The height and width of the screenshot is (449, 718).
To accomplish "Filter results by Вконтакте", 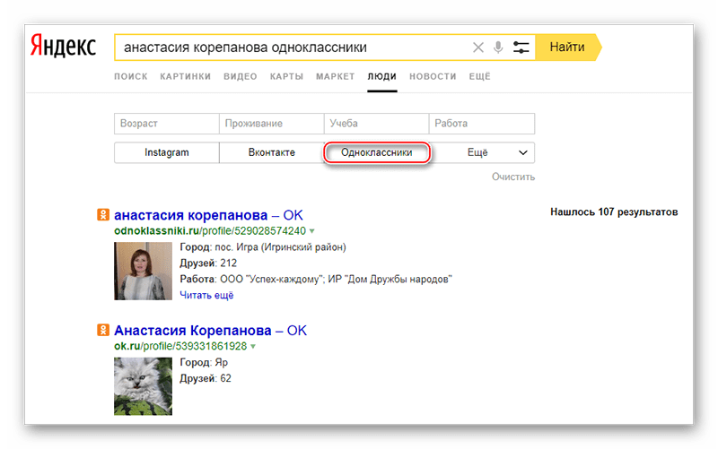I will click(x=272, y=152).
